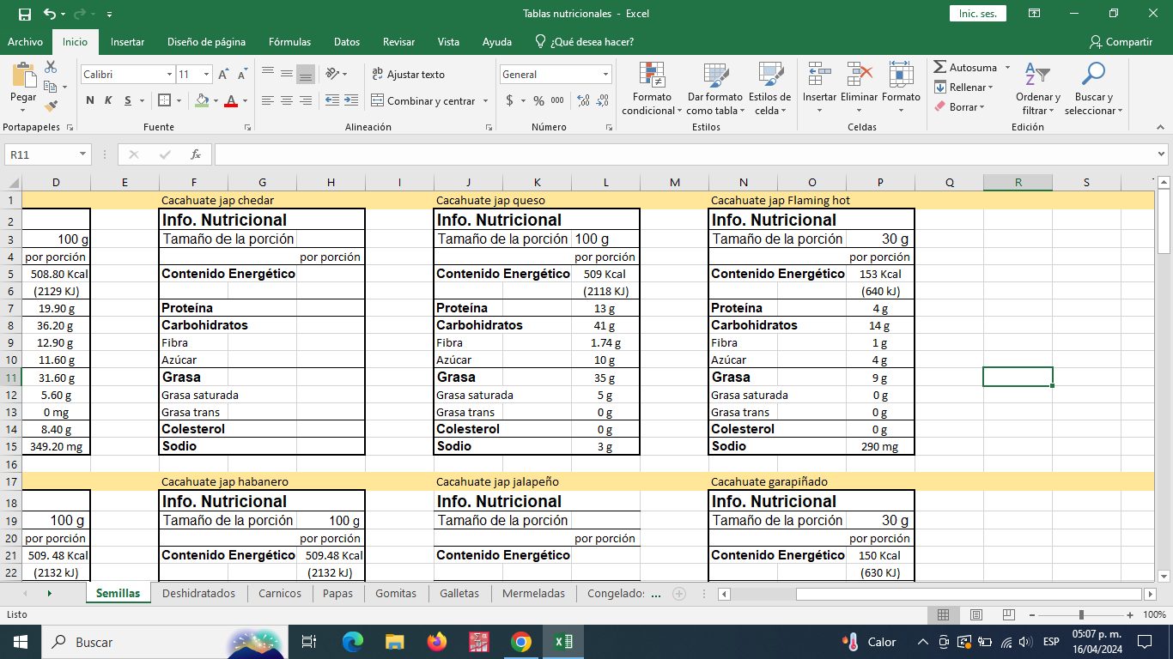Switch to Diseño de página tab
1173x659 pixels.
pyautogui.click(x=206, y=41)
